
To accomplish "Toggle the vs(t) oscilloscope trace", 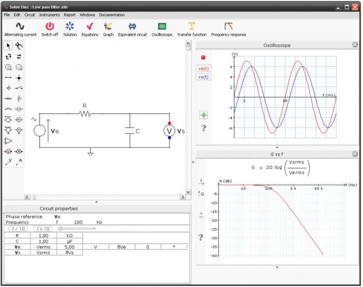I will point(203,77).
